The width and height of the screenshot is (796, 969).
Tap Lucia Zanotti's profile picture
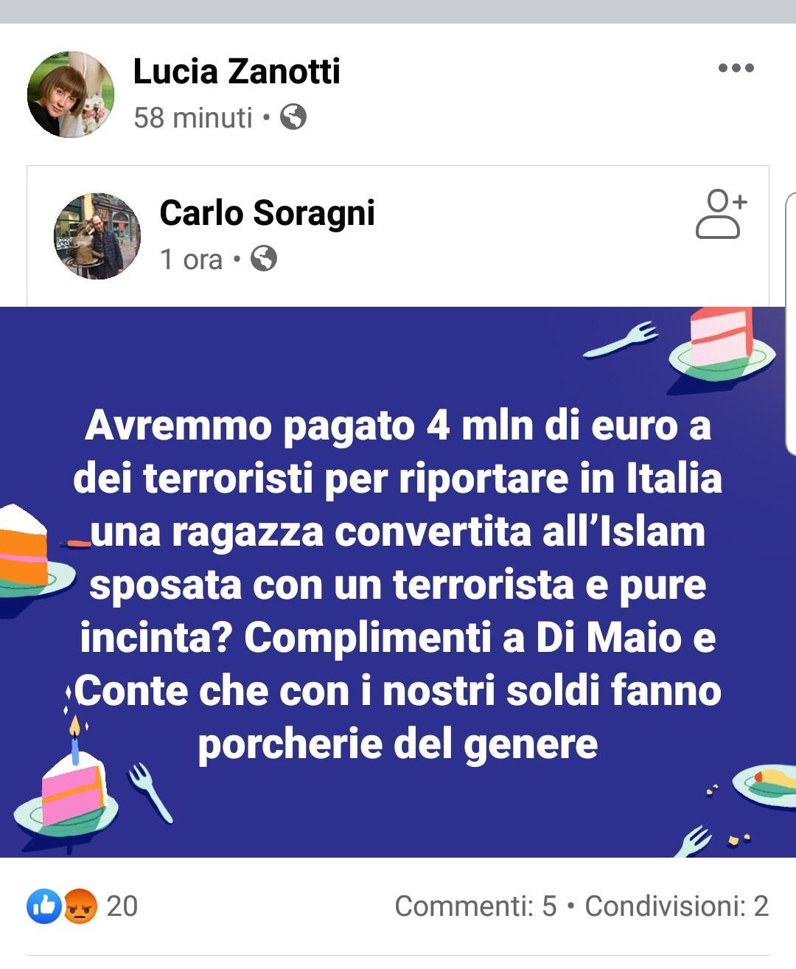pyautogui.click(x=71, y=94)
